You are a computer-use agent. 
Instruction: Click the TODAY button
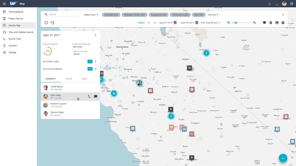tap(141, 23)
